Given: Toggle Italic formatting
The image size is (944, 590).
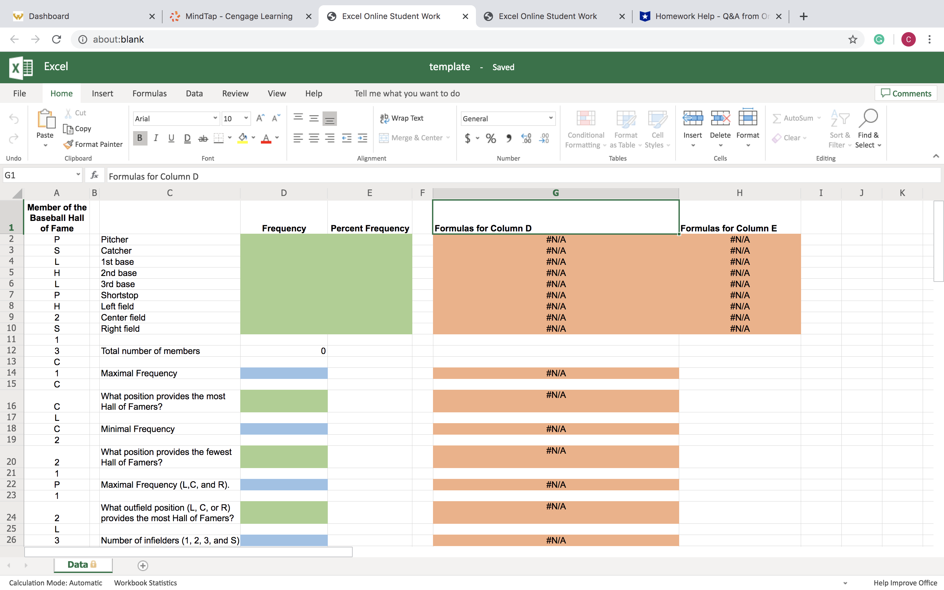Looking at the screenshot, I should [156, 138].
